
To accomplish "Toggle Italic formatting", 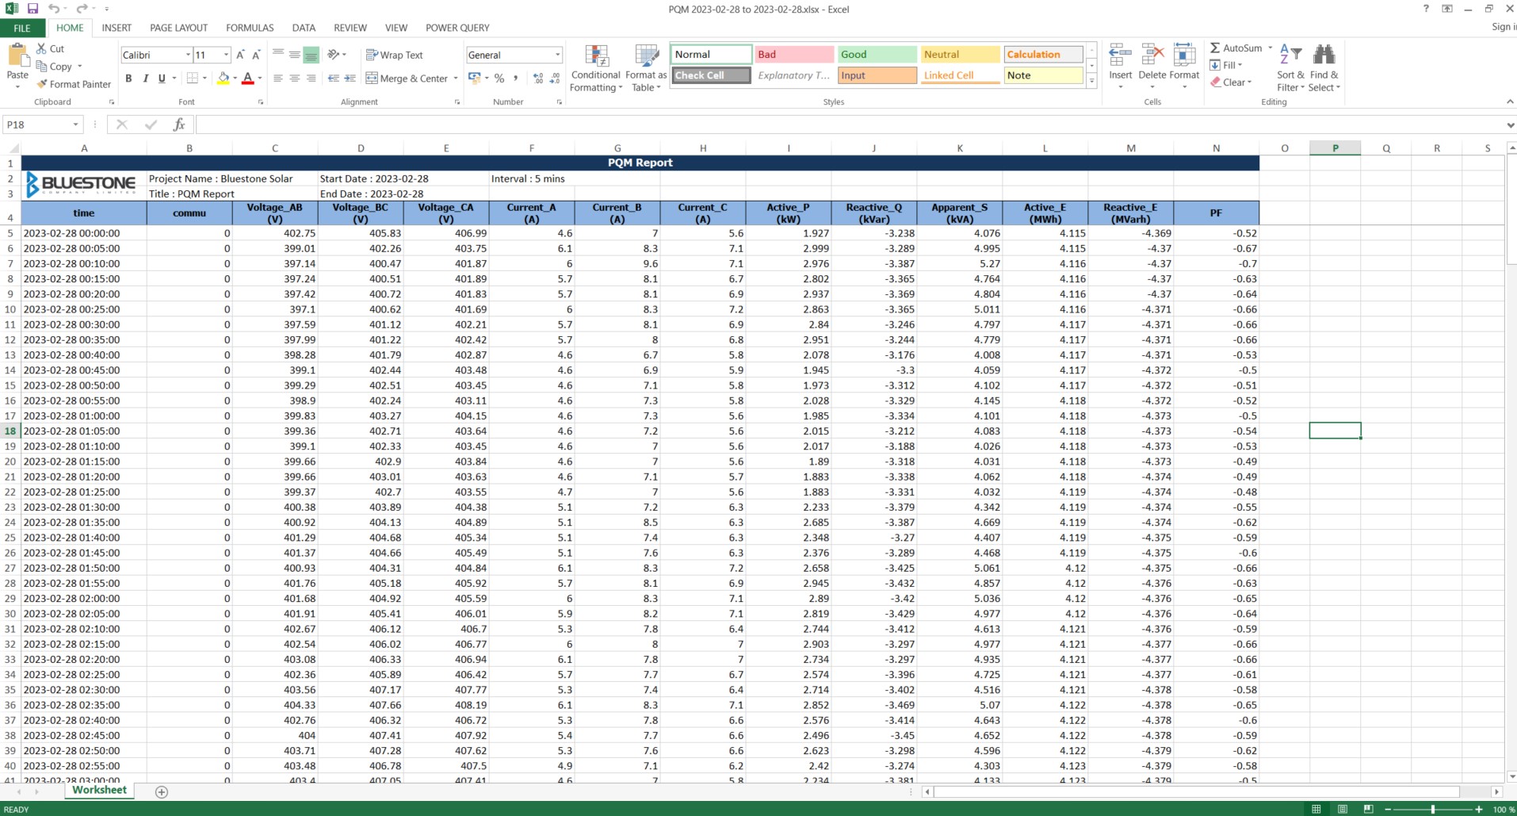I will (x=145, y=79).
